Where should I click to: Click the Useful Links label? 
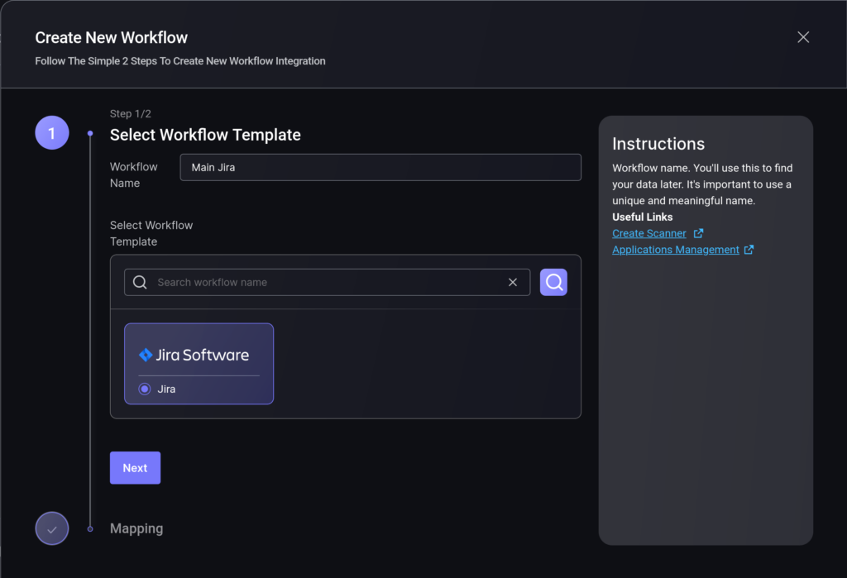click(642, 217)
